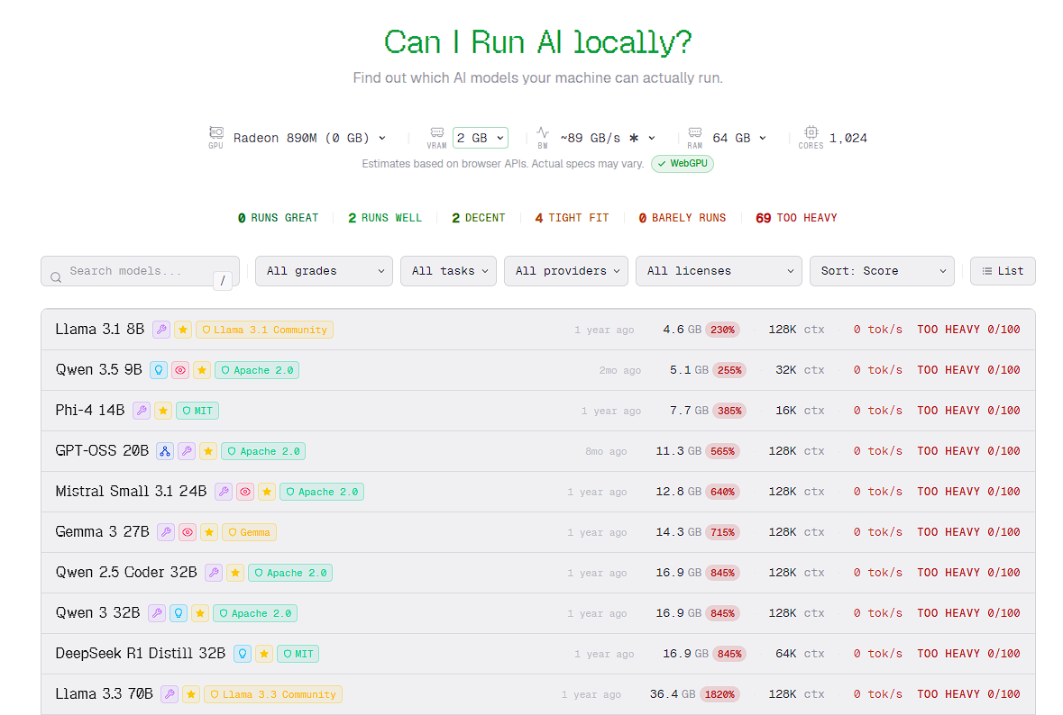
Task: Click the wrench icon on Phi-4 14B row
Action: pos(141,411)
